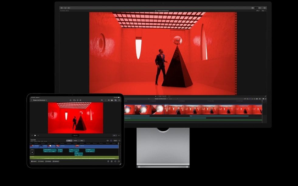Viewport: 298px width, 186px height.
Task: Tap back chevron beside Shapes And Movement
Action: (x=31, y=100)
